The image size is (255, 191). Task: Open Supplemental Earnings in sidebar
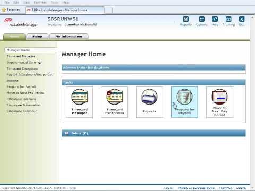(24, 62)
